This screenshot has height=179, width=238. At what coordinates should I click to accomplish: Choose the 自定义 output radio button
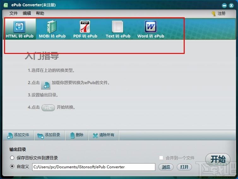[12, 167]
